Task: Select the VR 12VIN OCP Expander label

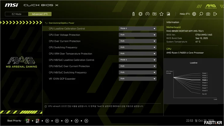Action: [62, 79]
